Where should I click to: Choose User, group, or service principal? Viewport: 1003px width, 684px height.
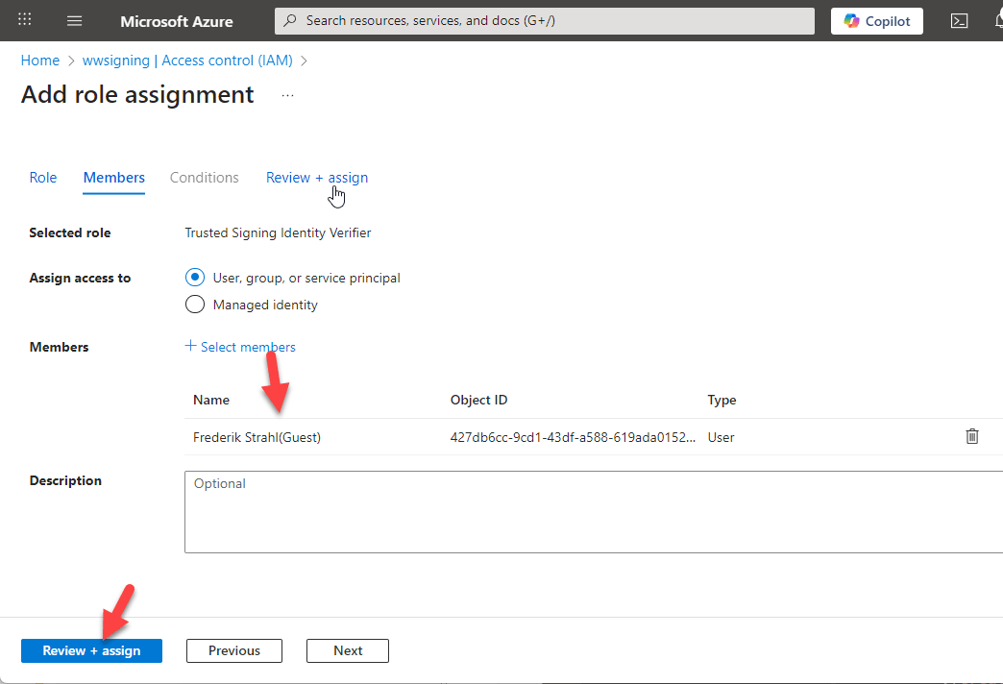(195, 278)
